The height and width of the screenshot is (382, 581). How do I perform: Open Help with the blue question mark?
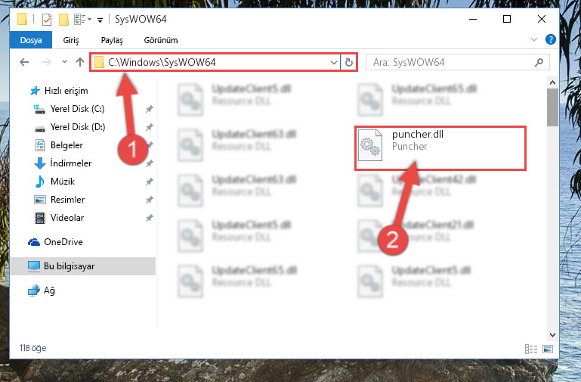coord(551,39)
